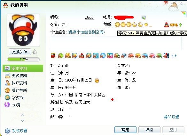Show next service icons with right arrow
The height and width of the screenshot is (136, 187).
pyautogui.click(x=175, y=56)
